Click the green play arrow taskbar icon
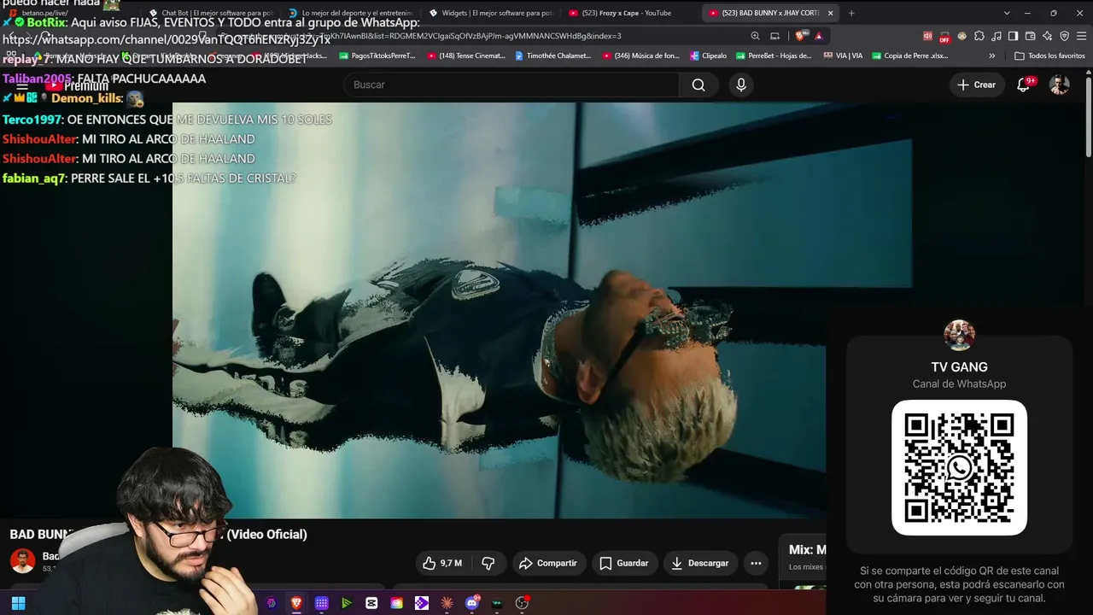The image size is (1093, 615). (x=347, y=603)
